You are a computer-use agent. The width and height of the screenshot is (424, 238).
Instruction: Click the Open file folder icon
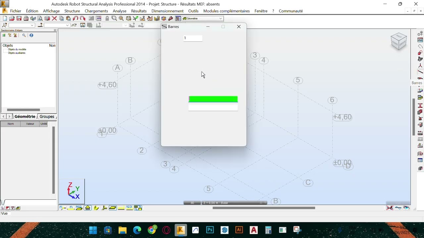tap(12, 19)
